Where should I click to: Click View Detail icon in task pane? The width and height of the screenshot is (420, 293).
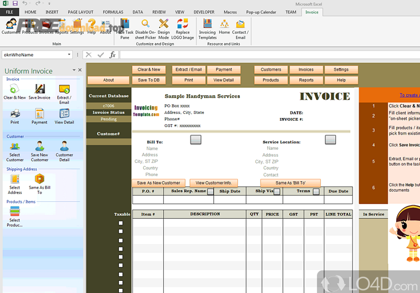64,116
